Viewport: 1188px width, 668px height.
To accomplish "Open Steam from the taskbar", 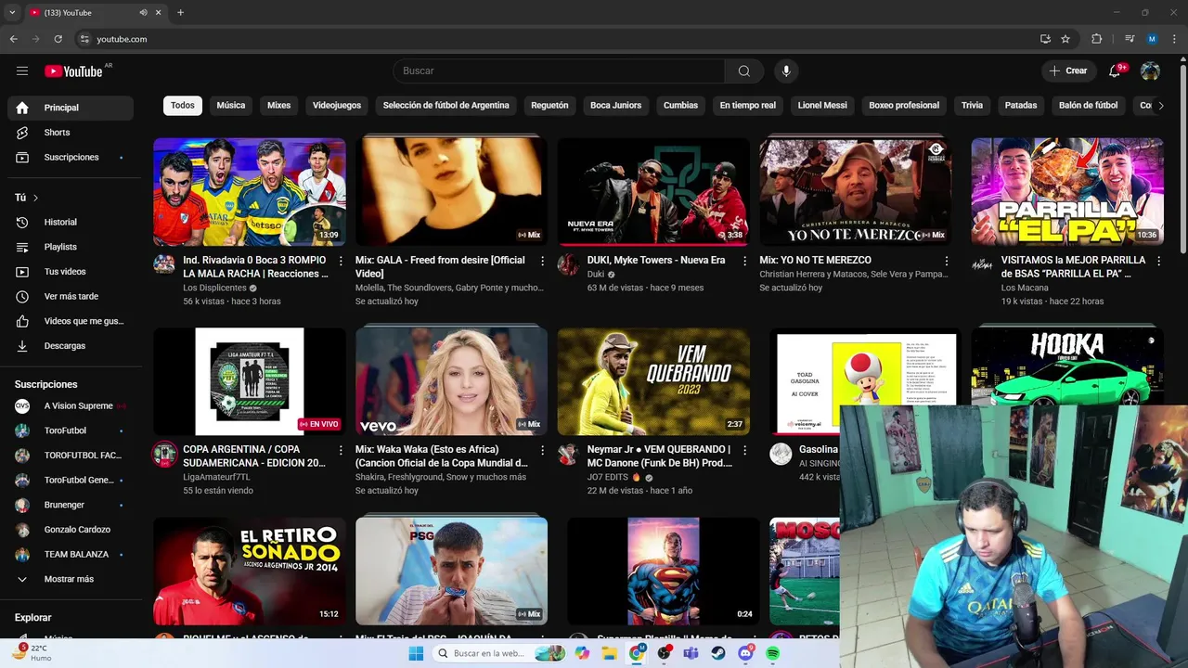I will pos(718,654).
